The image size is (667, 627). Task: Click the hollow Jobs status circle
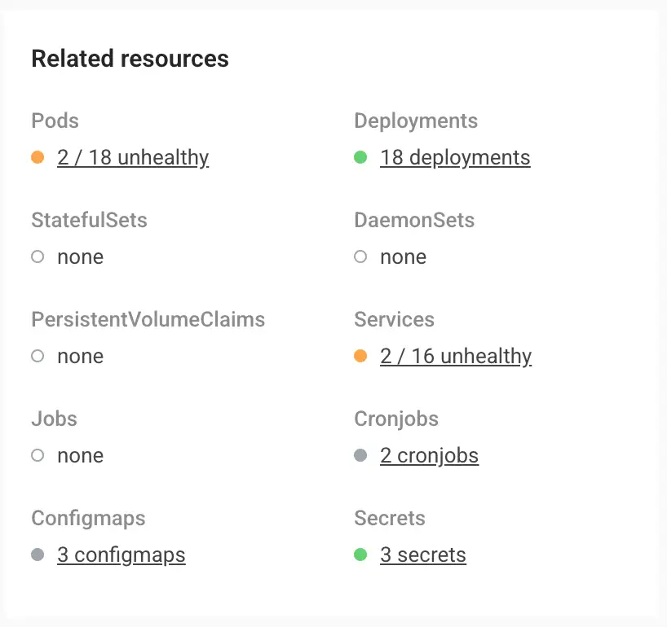pyautogui.click(x=38, y=455)
